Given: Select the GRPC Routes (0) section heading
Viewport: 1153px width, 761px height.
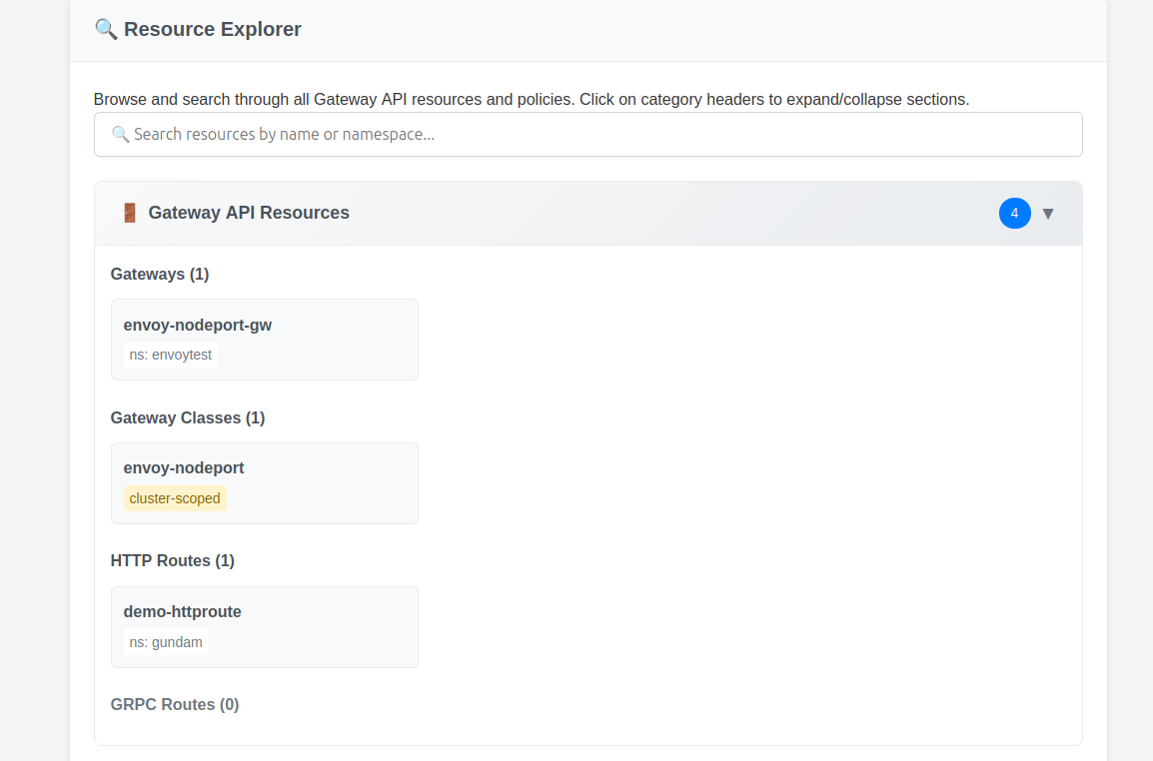Looking at the screenshot, I should tap(175, 704).
